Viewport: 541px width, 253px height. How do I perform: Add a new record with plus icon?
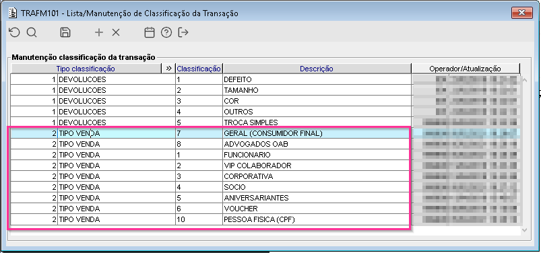(x=99, y=32)
